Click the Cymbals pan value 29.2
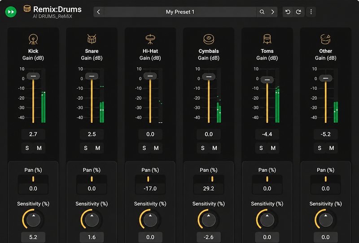The image size is (359, 243). [209, 189]
